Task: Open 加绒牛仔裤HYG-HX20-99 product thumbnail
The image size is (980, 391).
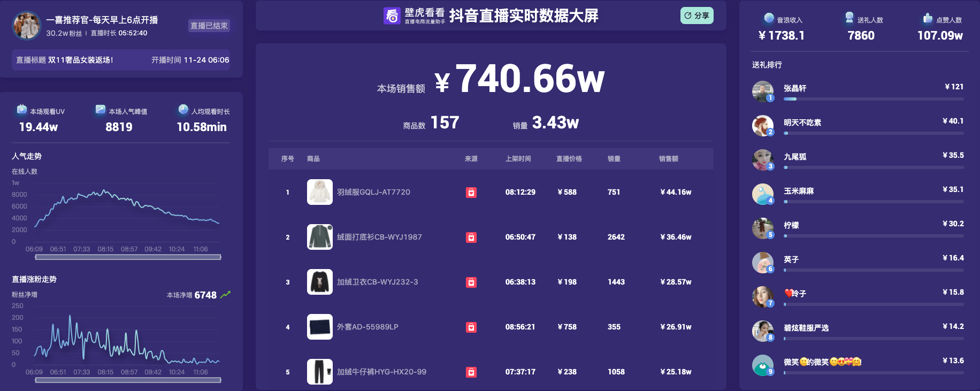Action: (x=320, y=372)
